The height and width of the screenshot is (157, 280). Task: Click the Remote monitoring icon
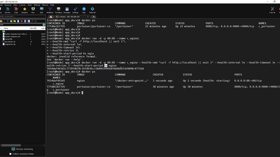[x=13, y=149]
